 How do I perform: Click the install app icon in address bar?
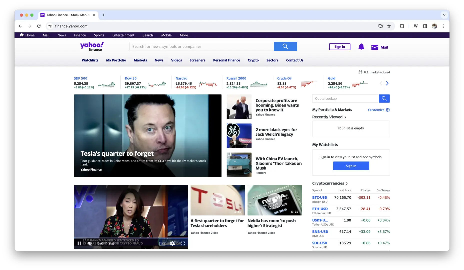[x=380, y=26]
